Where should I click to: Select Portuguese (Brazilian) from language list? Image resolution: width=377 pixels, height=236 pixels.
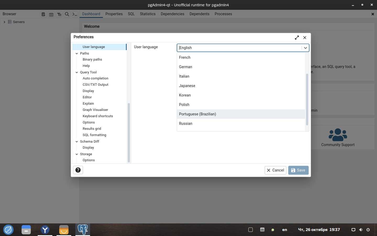pos(197,114)
